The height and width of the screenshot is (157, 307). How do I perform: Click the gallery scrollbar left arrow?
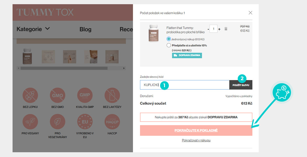point(19,68)
